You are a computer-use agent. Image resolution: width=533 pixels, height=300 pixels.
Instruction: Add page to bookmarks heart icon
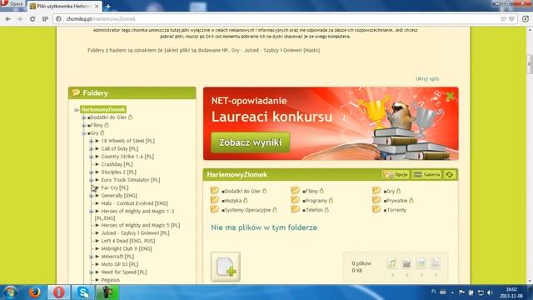511,19
